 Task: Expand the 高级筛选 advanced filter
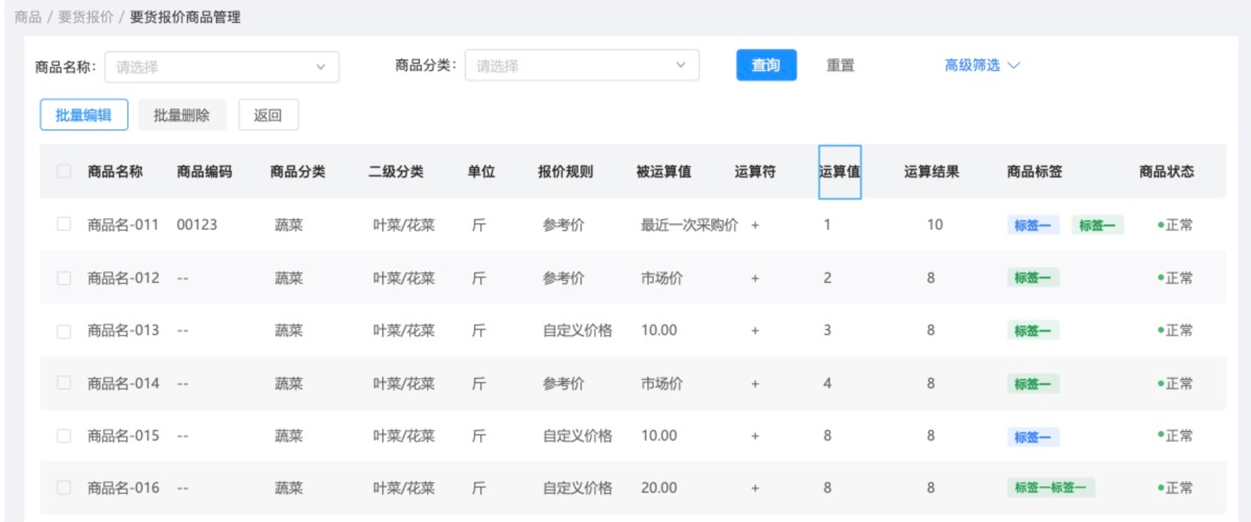click(982, 65)
